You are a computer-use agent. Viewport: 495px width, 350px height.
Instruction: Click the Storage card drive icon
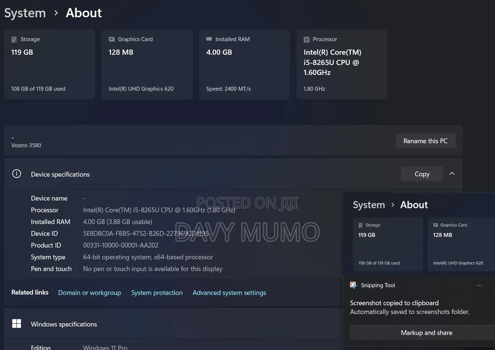[14, 39]
